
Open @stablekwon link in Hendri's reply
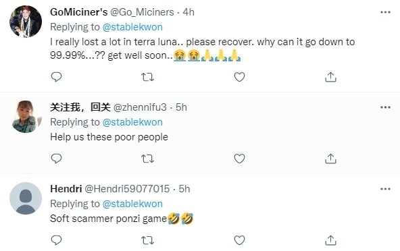(132, 204)
